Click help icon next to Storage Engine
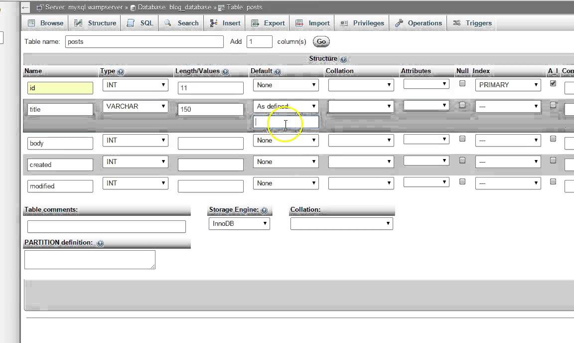574x343 pixels. click(264, 210)
